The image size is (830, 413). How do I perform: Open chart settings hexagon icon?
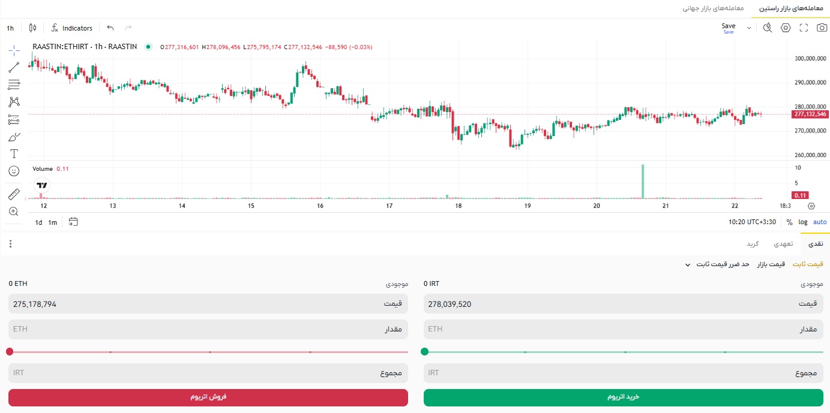click(x=786, y=28)
